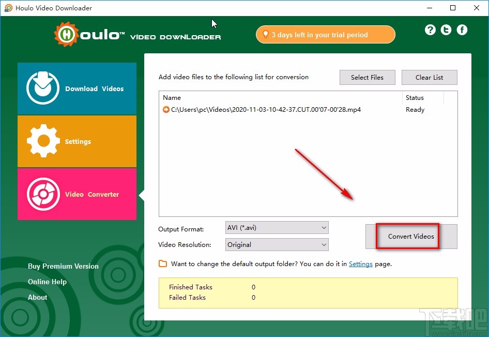Select the Settings gear icon in sidebar

click(x=42, y=141)
